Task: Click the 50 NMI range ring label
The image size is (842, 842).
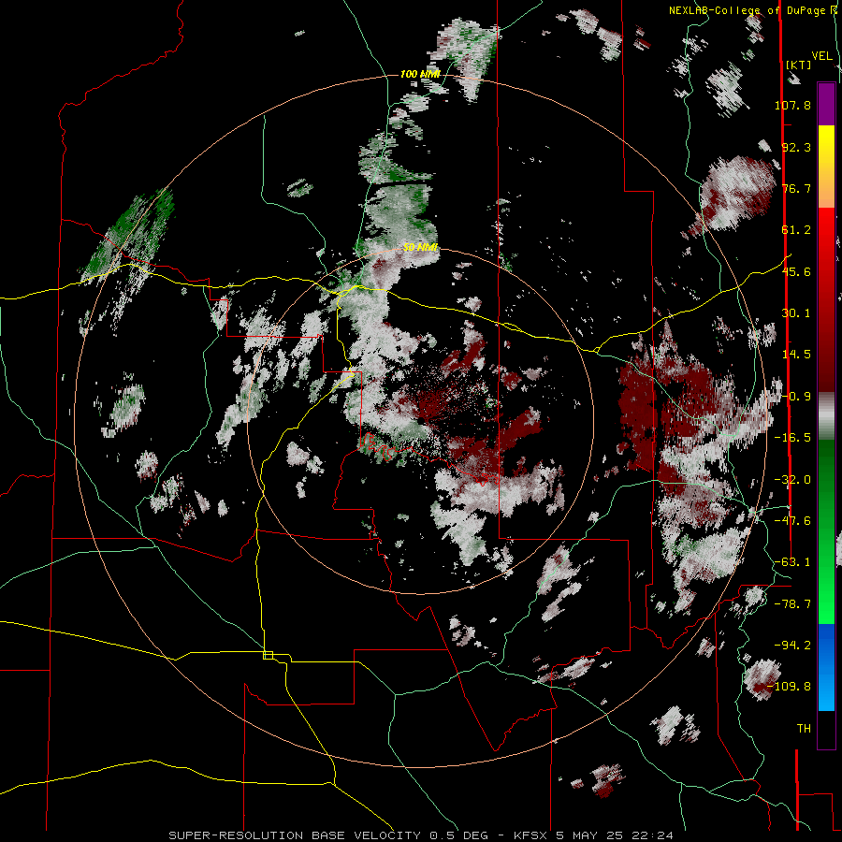Action: (x=420, y=248)
